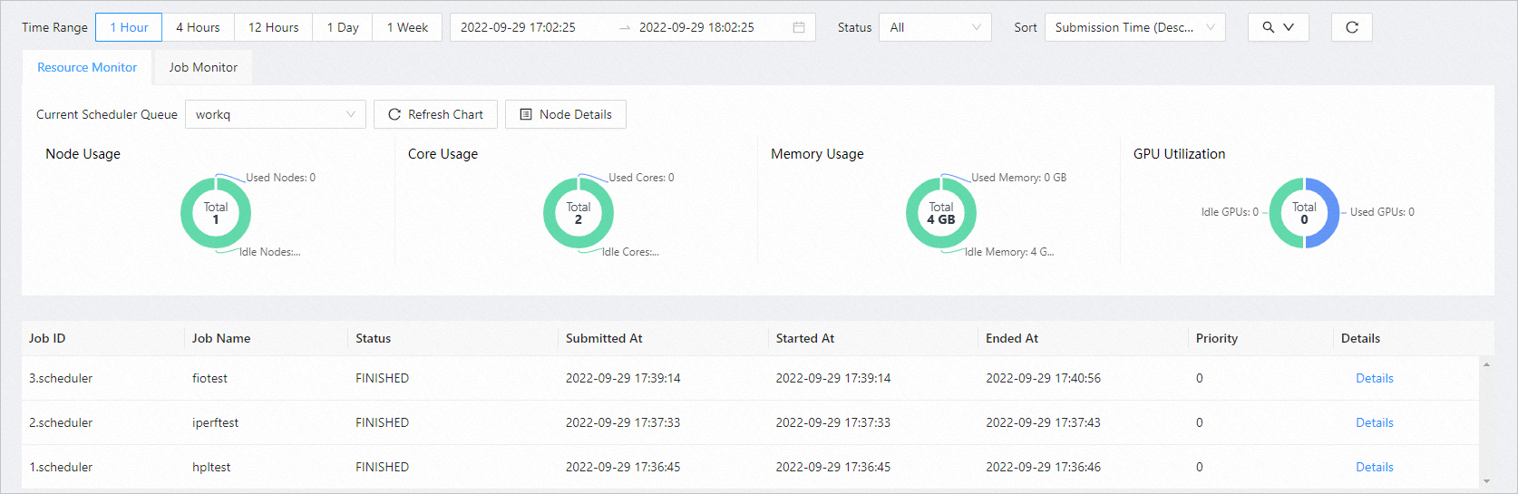Expand the search options chevron
1518x494 pixels.
[x=1289, y=27]
